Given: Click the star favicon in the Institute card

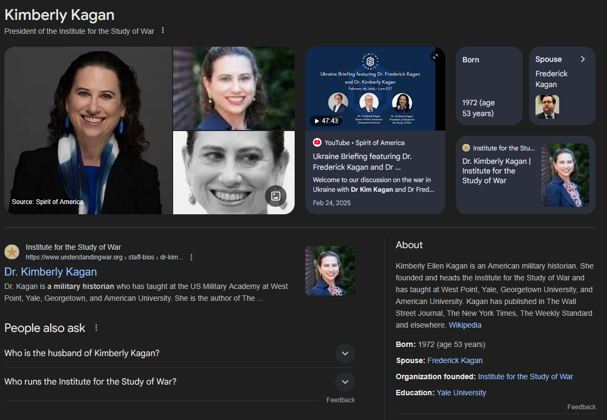Looking at the screenshot, I should click(x=466, y=148).
